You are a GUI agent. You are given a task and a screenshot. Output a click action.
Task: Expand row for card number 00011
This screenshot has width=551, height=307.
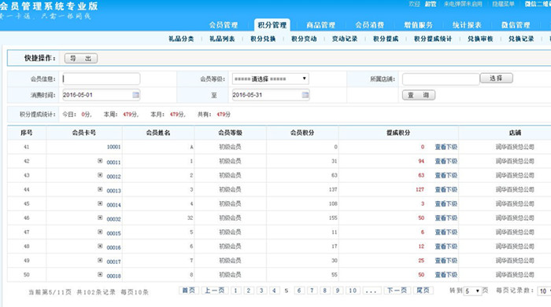[100, 161]
